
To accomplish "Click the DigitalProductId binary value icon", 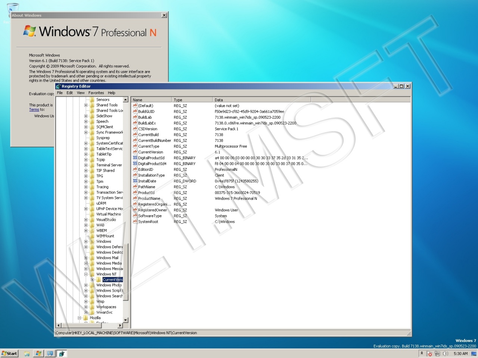I will tap(135, 158).
